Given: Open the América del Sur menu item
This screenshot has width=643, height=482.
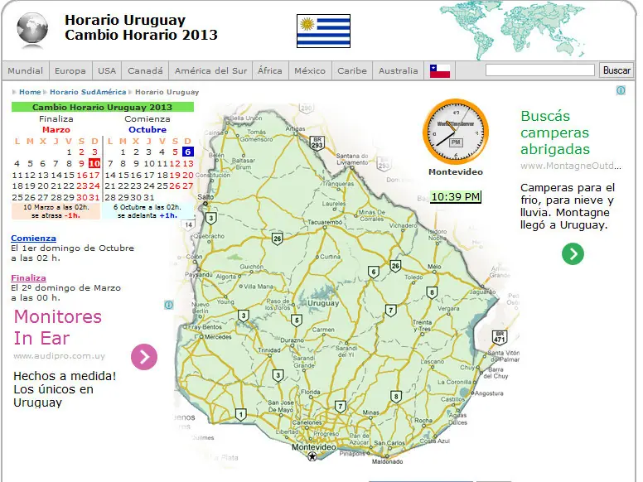Looking at the screenshot, I should coord(210,71).
